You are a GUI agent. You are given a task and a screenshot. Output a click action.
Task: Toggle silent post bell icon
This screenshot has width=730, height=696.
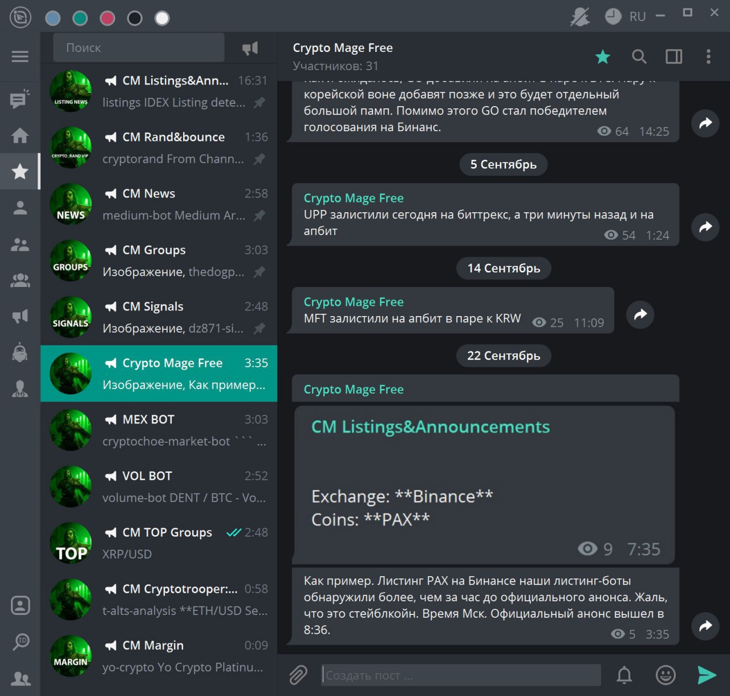click(x=624, y=675)
